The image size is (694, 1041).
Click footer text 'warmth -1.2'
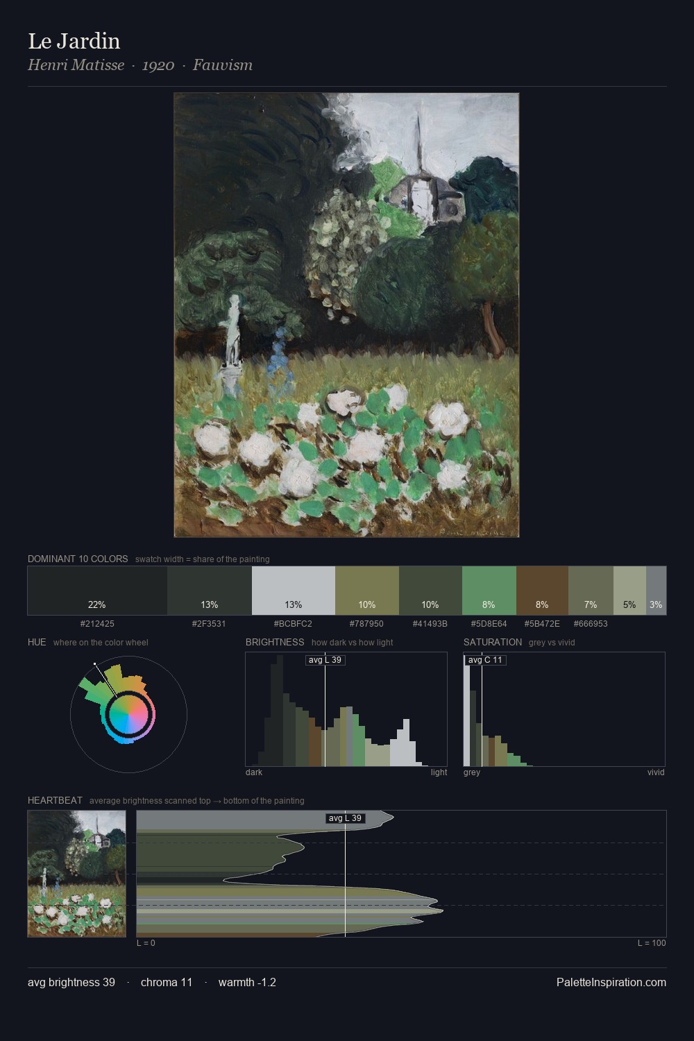coord(247,982)
